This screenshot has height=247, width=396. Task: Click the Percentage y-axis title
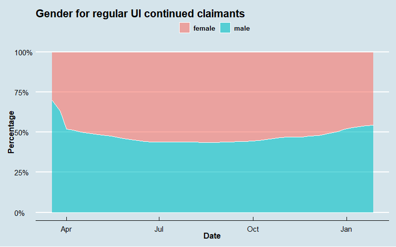pos(11,132)
